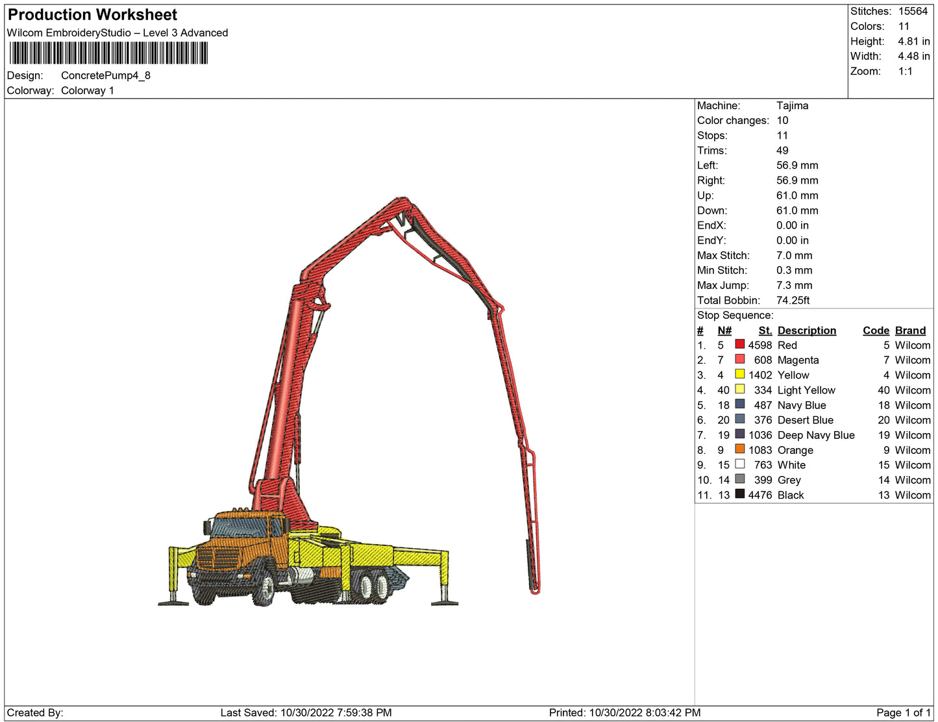Click the Red color swatch in stop sequence
The image size is (938, 722).
739,344
